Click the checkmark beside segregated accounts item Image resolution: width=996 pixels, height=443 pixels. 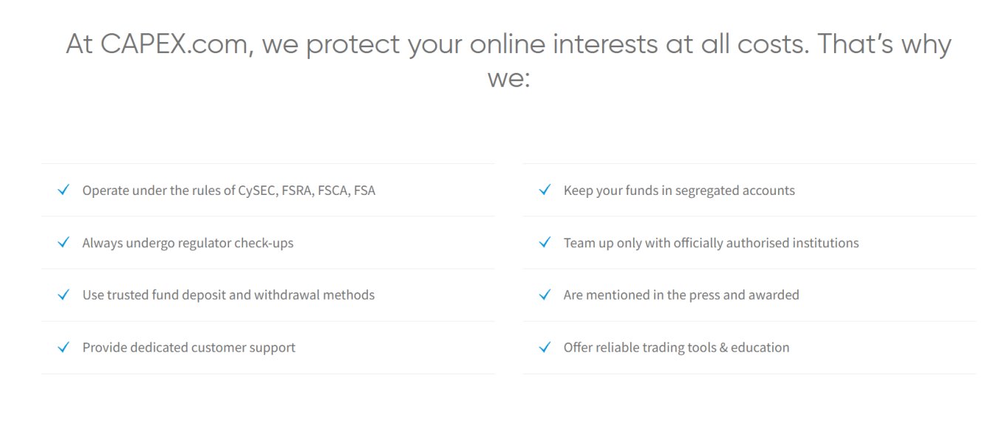(545, 190)
